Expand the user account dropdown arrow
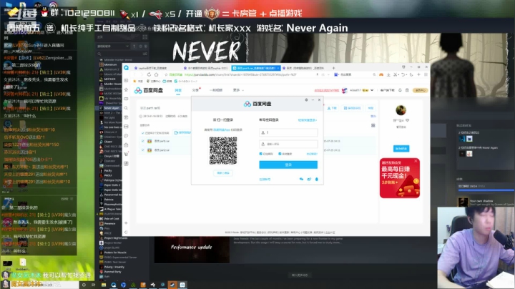This screenshot has height=289, width=515. pos(372,90)
